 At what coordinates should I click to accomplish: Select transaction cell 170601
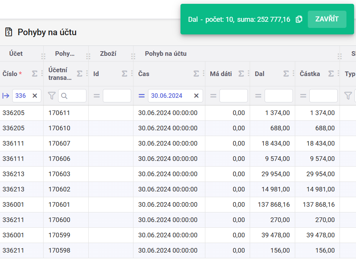(x=66, y=205)
